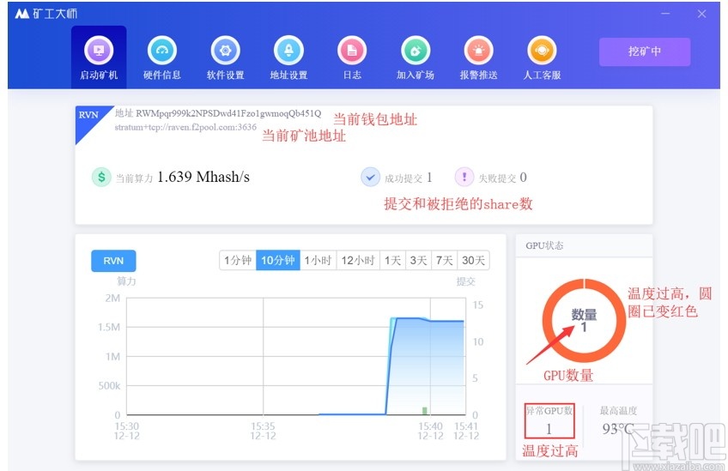Click the 算力 axis label

pos(126,281)
